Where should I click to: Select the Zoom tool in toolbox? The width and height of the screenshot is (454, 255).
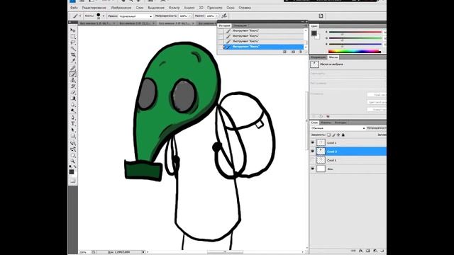72,161
